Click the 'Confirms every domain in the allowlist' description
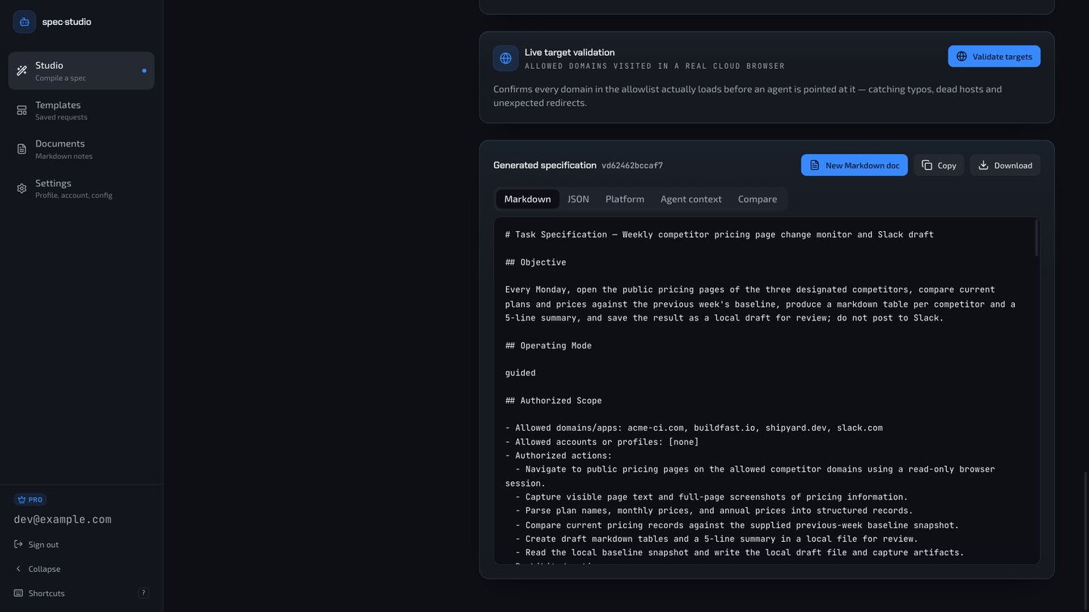Image resolution: width=1089 pixels, height=612 pixels. (747, 96)
